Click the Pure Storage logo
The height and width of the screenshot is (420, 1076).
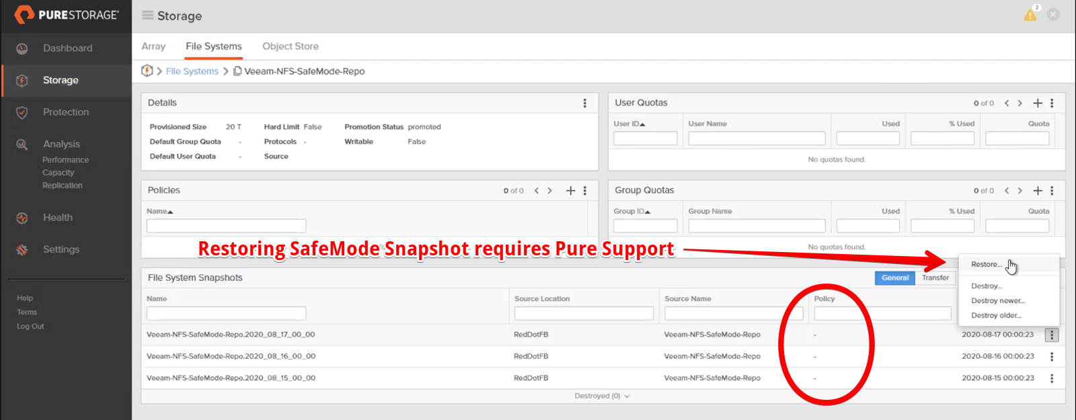point(67,15)
